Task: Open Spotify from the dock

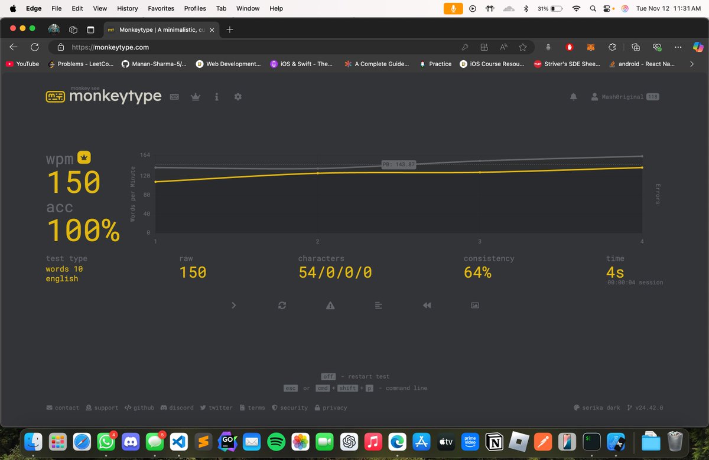Action: tap(276, 441)
